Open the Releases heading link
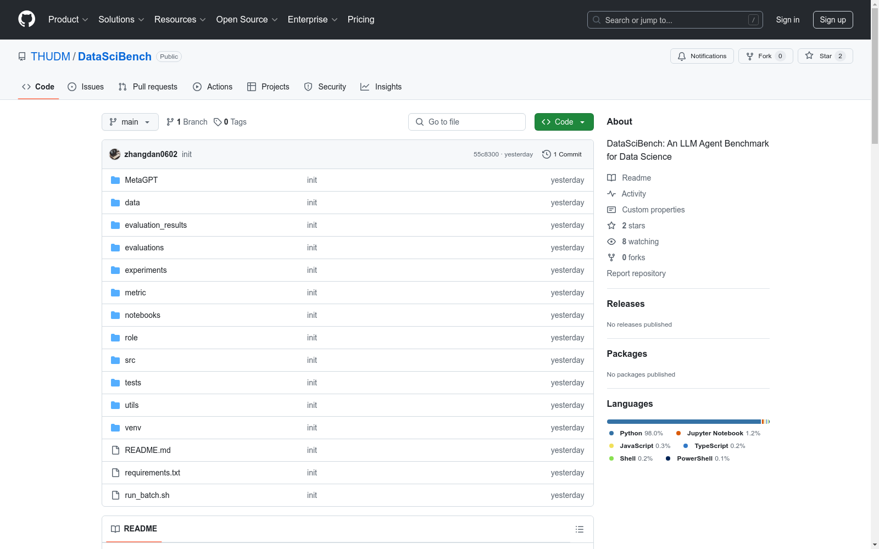 (626, 304)
